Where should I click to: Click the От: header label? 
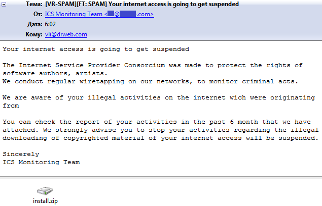pyautogui.click(x=38, y=14)
